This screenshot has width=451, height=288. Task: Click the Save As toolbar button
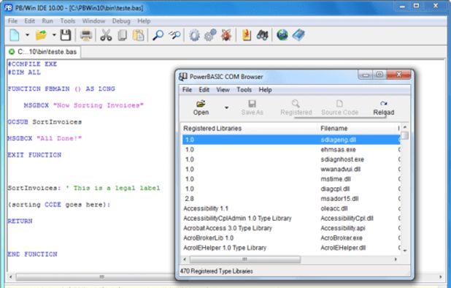pos(252,107)
